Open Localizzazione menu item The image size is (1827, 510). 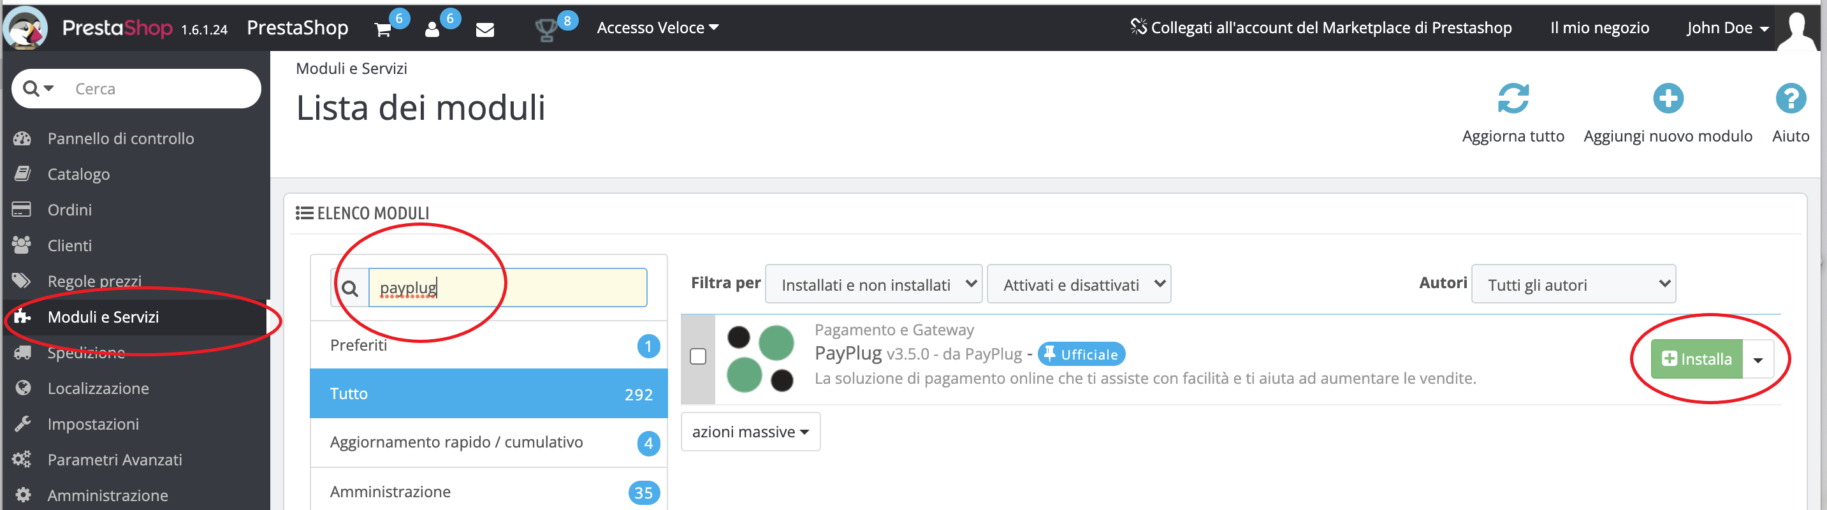point(98,389)
